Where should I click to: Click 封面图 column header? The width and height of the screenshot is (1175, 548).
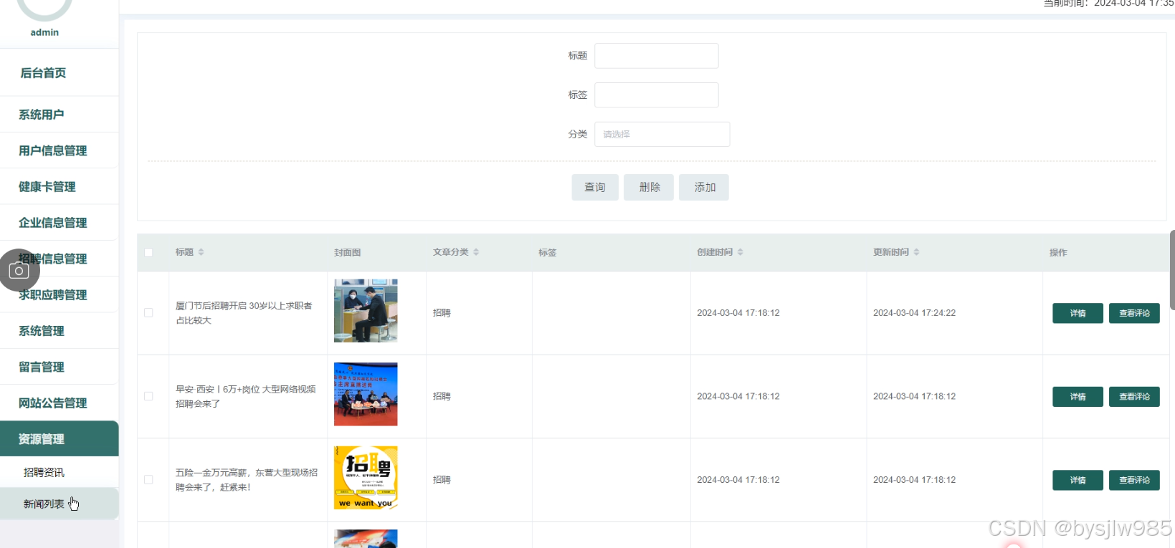347,253
